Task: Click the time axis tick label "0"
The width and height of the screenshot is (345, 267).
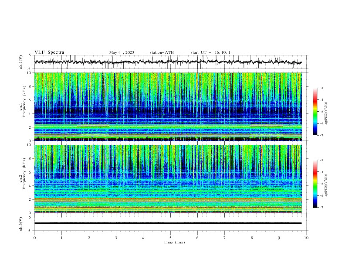Action: (34, 238)
